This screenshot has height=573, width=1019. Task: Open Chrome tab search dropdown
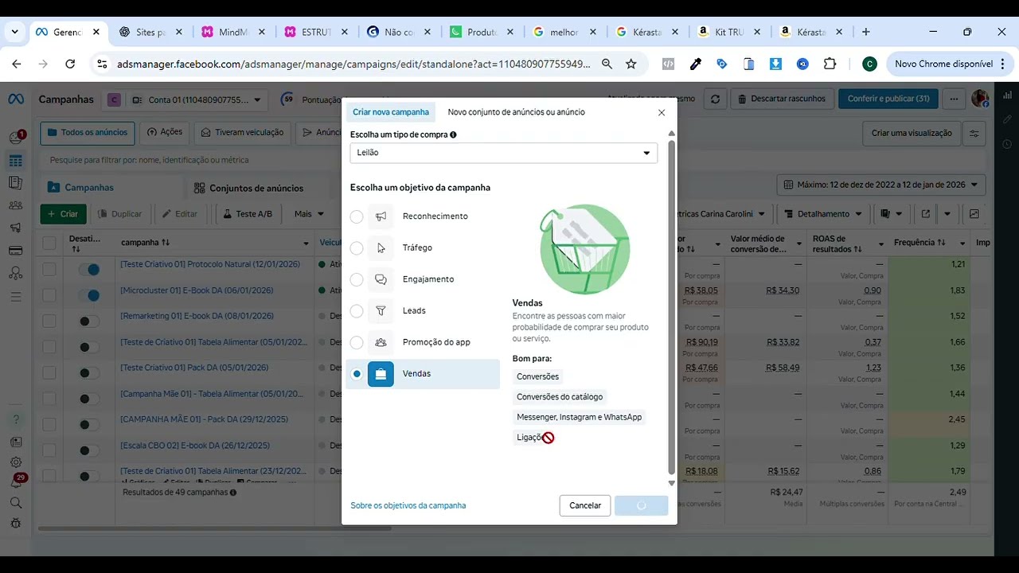coord(14,32)
